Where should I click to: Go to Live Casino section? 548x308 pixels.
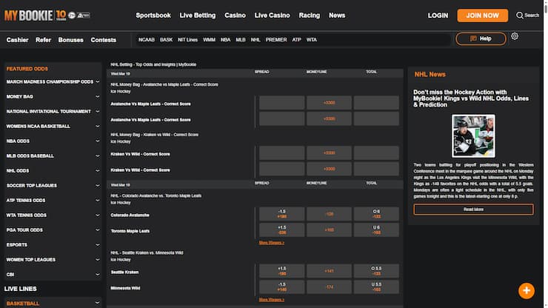click(272, 16)
